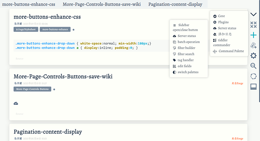Collapse dropdown with the chevron down icon
260x141 pixels.
click(x=253, y=14)
